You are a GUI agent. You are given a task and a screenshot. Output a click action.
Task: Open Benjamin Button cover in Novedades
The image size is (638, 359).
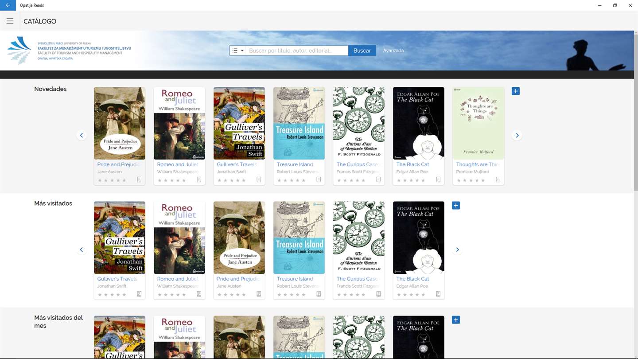[359, 123]
